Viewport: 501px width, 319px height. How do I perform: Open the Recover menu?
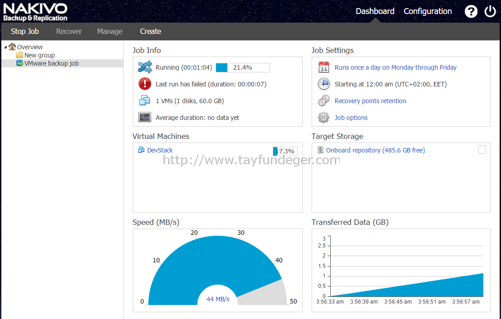pos(69,31)
